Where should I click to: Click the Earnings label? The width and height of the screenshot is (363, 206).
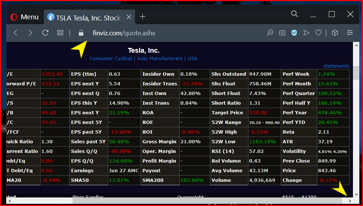tap(82, 171)
